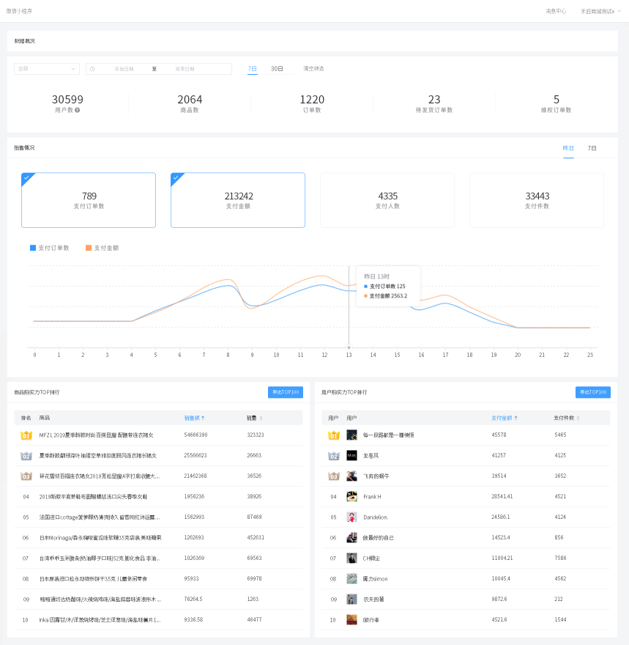Screen dimensions: 629x645
Task: Click avatar of user 做最好的自己
Action: [x=351, y=538]
